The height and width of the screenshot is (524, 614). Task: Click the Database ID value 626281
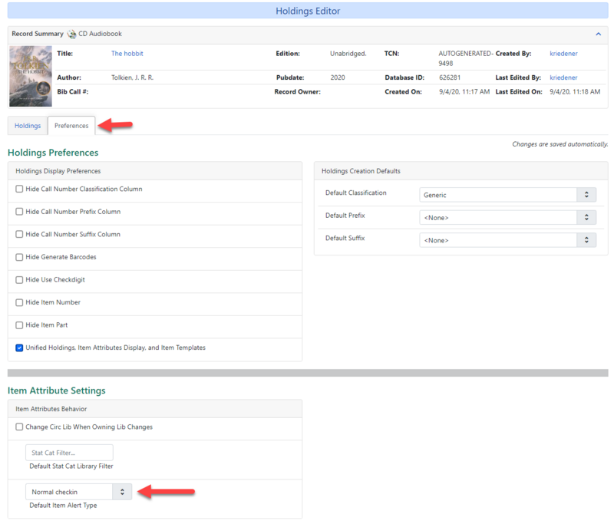450,77
